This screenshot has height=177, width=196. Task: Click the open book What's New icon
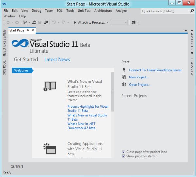click(50, 86)
